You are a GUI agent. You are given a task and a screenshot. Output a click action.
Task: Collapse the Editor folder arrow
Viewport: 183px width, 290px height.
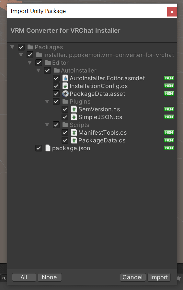pyautogui.click(x=29, y=63)
